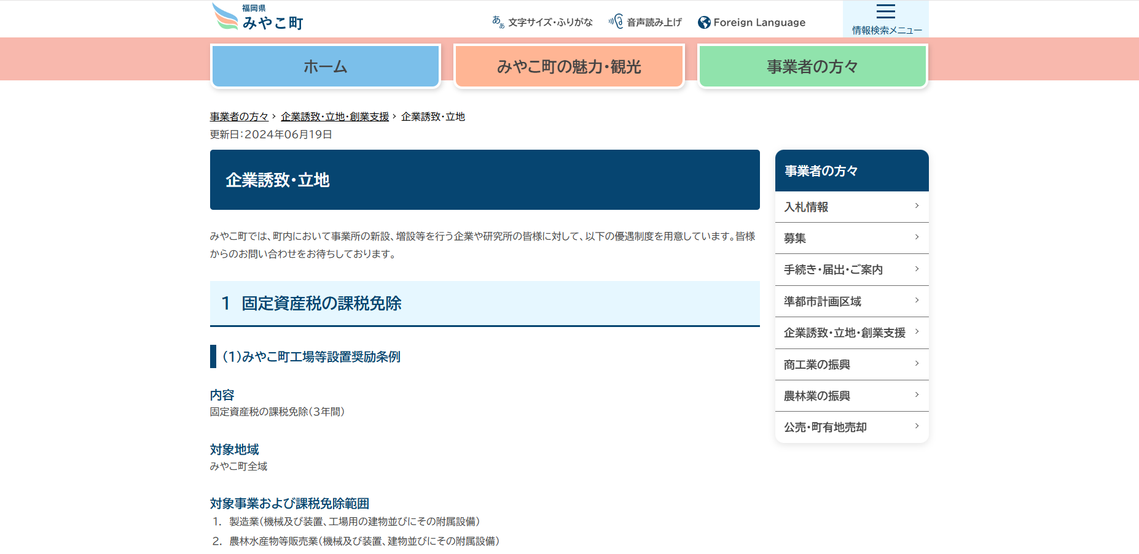
Task: Open 入札情報 in the sidebar
Action: [852, 207]
